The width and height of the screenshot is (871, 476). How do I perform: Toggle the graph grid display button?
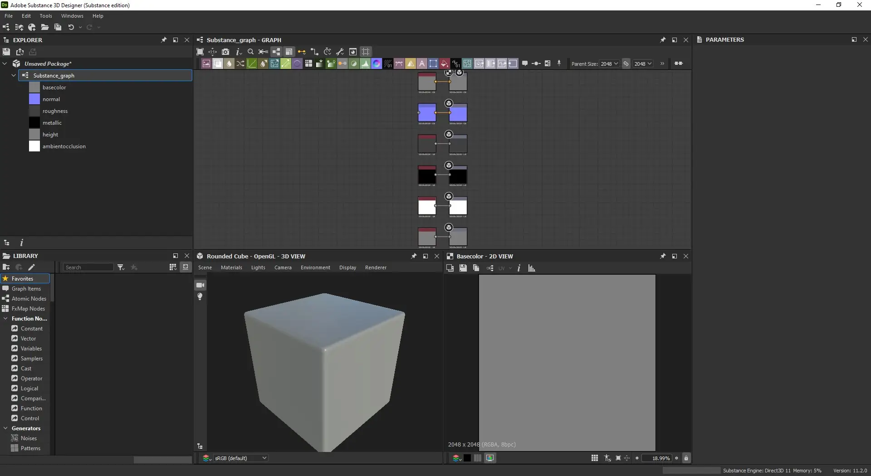(366, 52)
